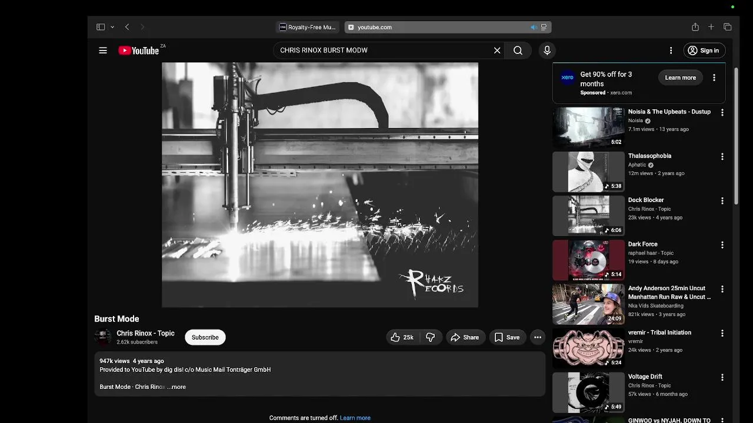Open the Reader view icon in address bar

coord(544,27)
